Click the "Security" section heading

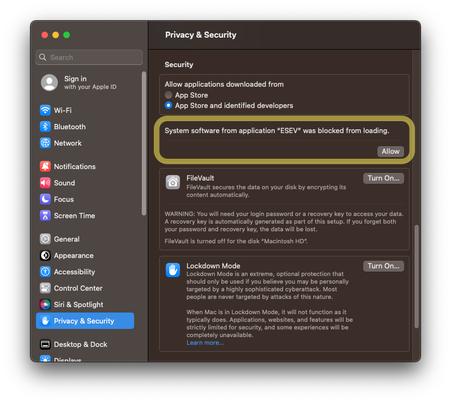click(x=179, y=64)
